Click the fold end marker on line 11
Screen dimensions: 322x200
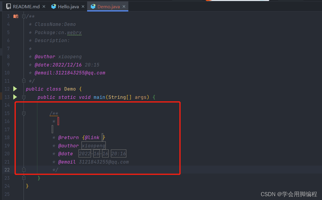[24, 80]
